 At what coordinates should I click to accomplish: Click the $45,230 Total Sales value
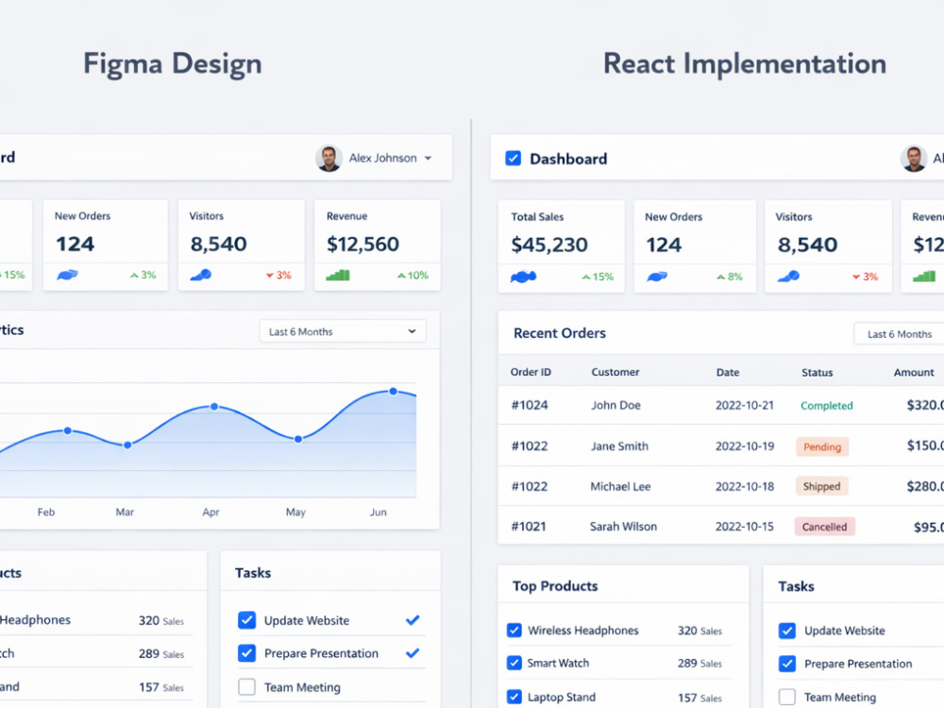pos(549,245)
